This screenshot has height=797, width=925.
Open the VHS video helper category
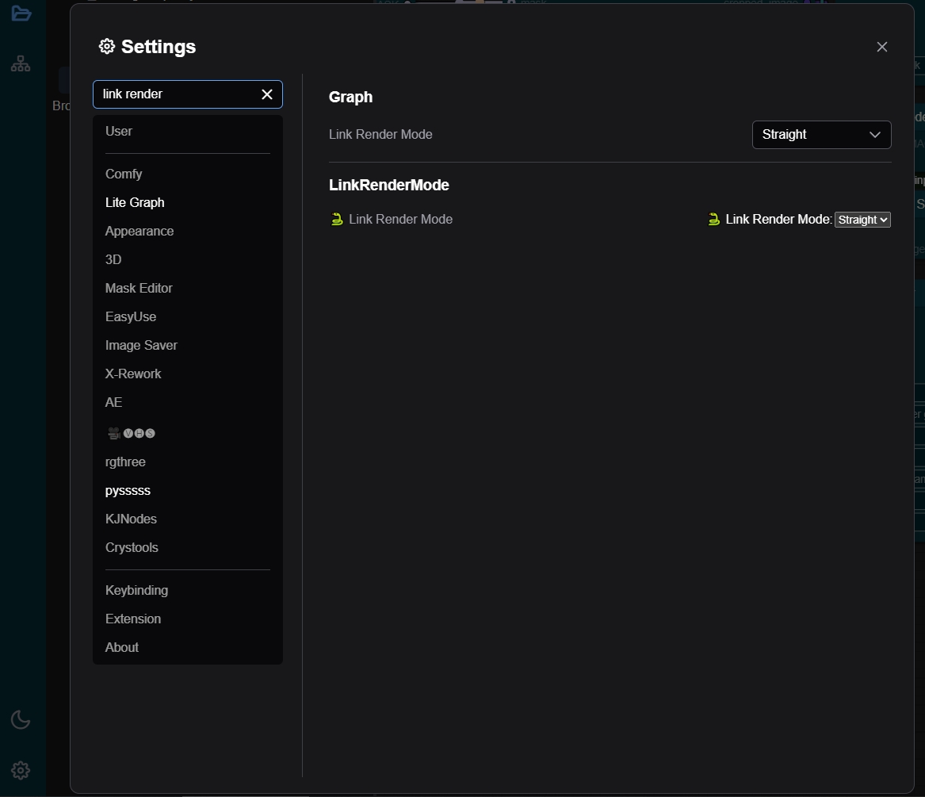tap(188, 433)
